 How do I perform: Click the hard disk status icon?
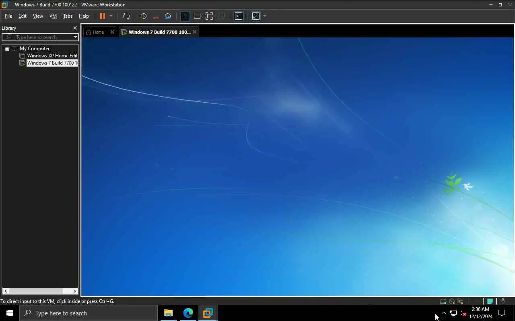pos(443,301)
